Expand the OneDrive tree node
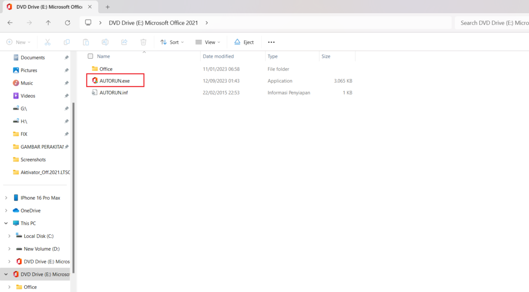529x292 pixels. 6,210
